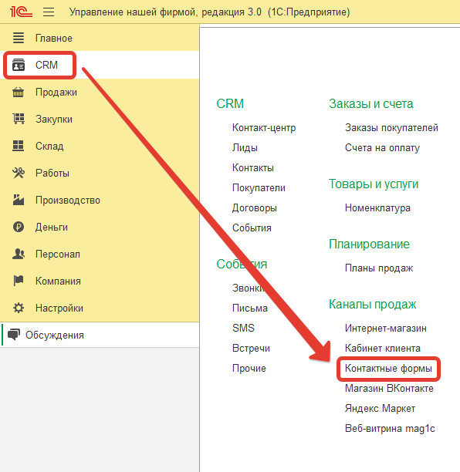This screenshot has width=460, height=472.
Task: Click the CRM section card icon
Action: tap(19, 65)
